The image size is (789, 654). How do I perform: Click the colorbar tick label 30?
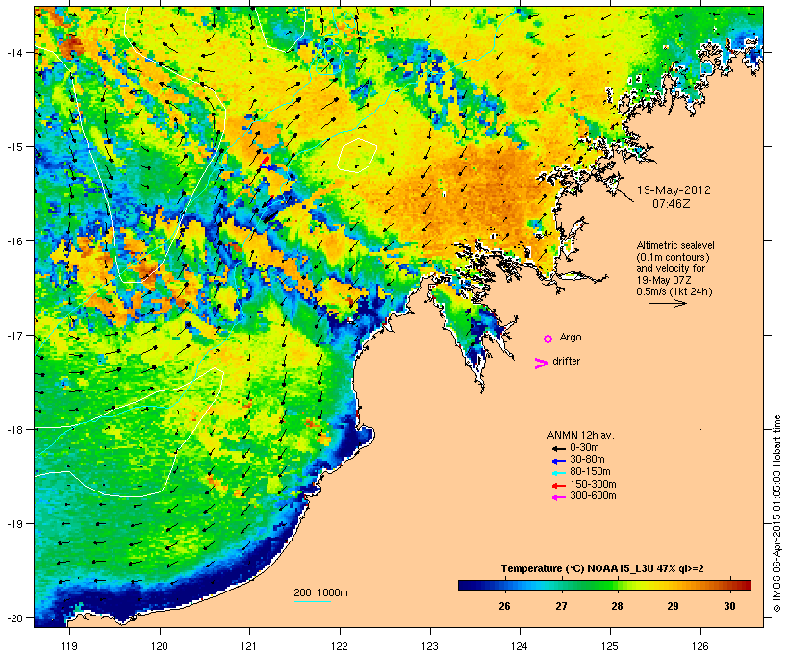coord(729,607)
